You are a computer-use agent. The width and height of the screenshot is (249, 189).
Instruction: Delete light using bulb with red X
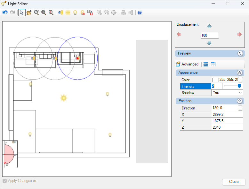point(83,13)
